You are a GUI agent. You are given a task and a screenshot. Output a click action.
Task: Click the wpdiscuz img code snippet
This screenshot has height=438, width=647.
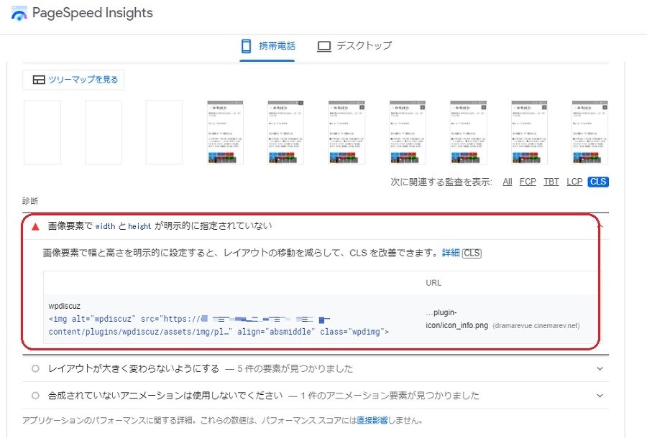(x=219, y=325)
